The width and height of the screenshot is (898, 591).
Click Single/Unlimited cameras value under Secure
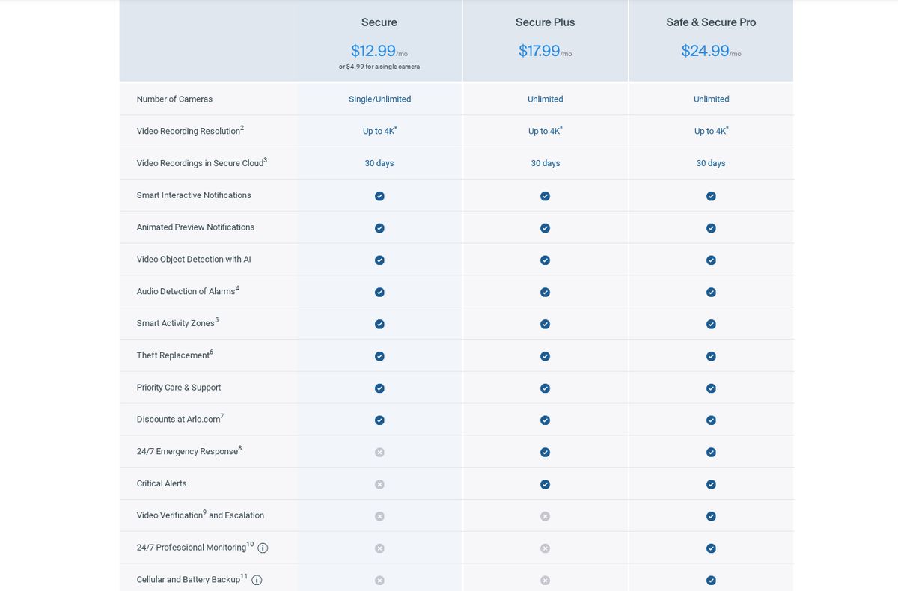click(x=379, y=99)
